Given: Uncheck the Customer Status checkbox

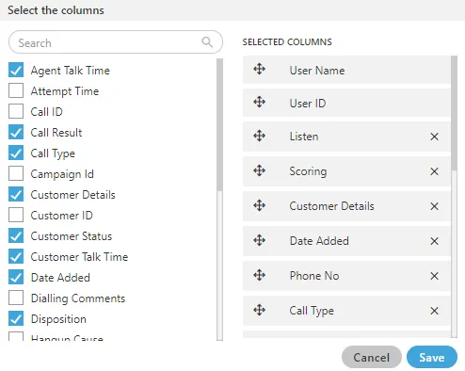Looking at the screenshot, I should pyautogui.click(x=16, y=235).
